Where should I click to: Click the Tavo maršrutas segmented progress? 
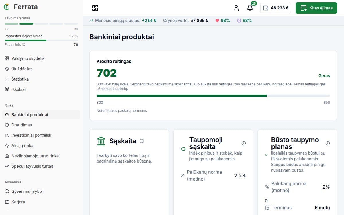pyautogui.click(x=41, y=24)
